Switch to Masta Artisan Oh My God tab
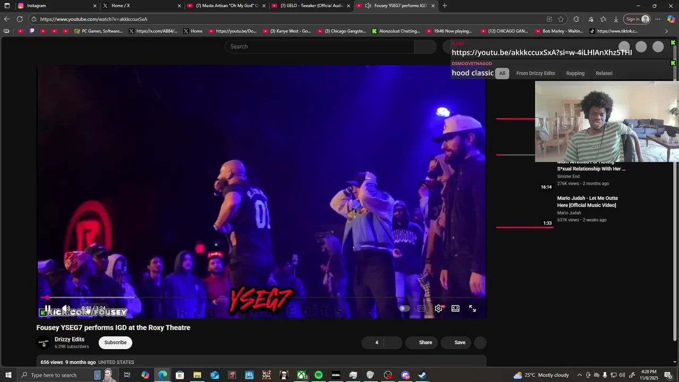This screenshot has height=382, width=679. pos(226,6)
